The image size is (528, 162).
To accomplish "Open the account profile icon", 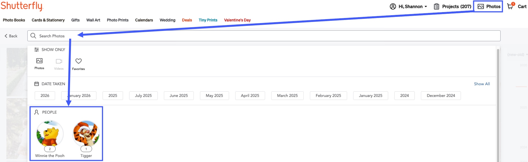I will (x=393, y=6).
